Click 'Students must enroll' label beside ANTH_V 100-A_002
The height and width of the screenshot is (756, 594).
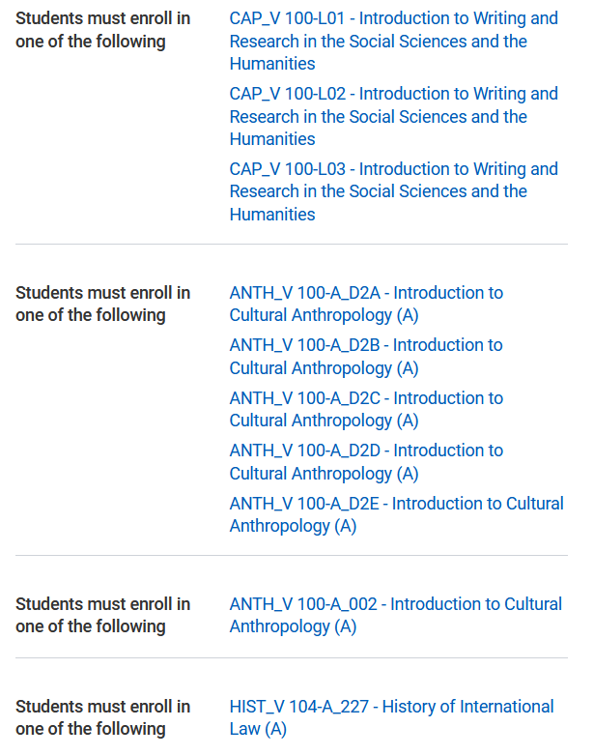tap(102, 615)
